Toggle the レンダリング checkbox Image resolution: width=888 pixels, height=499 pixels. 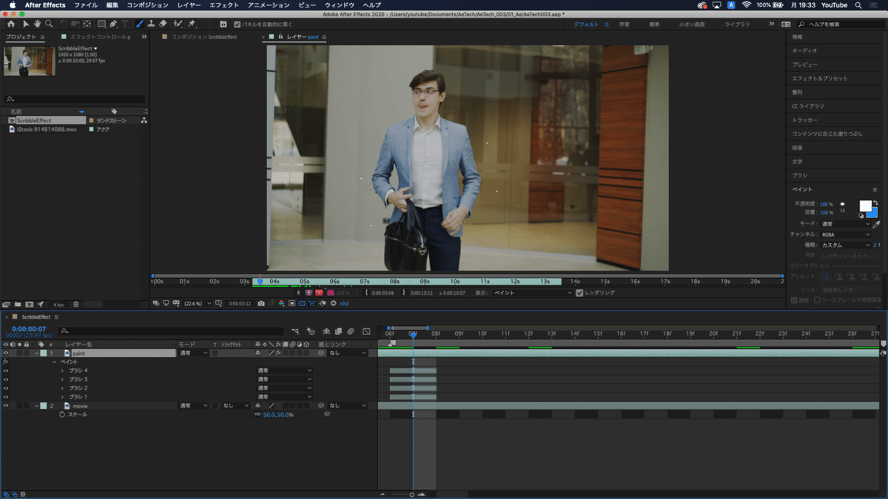click(579, 293)
